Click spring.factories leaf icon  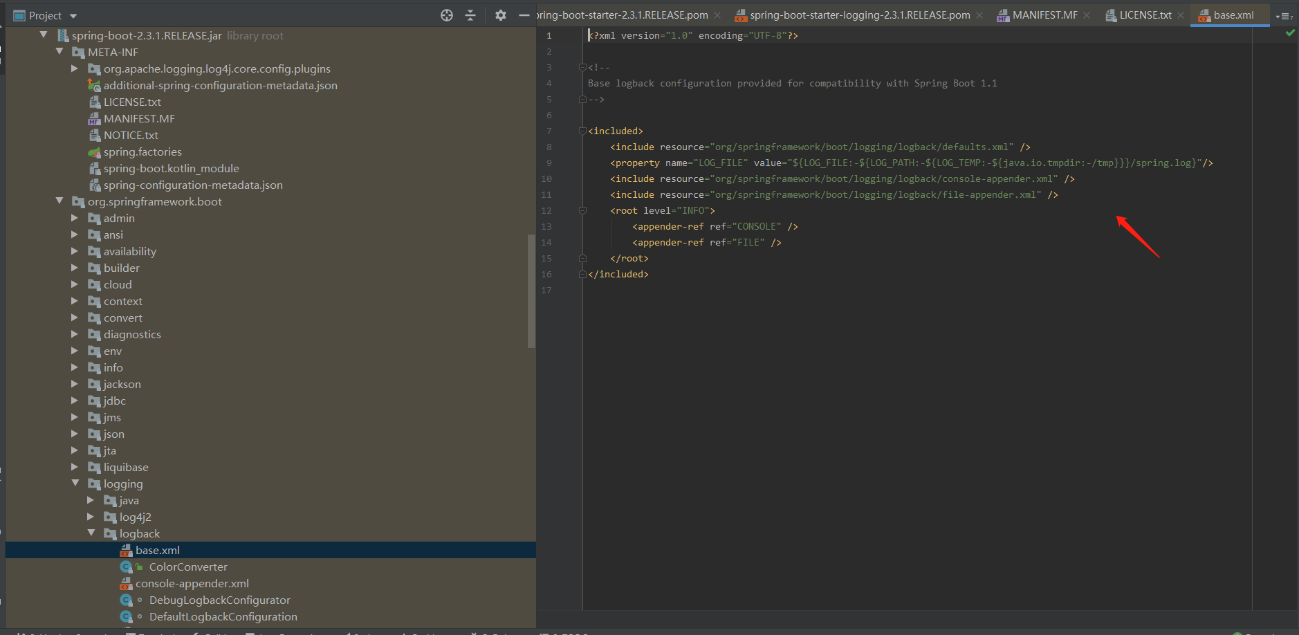tap(95, 152)
